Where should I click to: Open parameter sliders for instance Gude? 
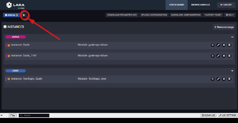(x=213, y=45)
